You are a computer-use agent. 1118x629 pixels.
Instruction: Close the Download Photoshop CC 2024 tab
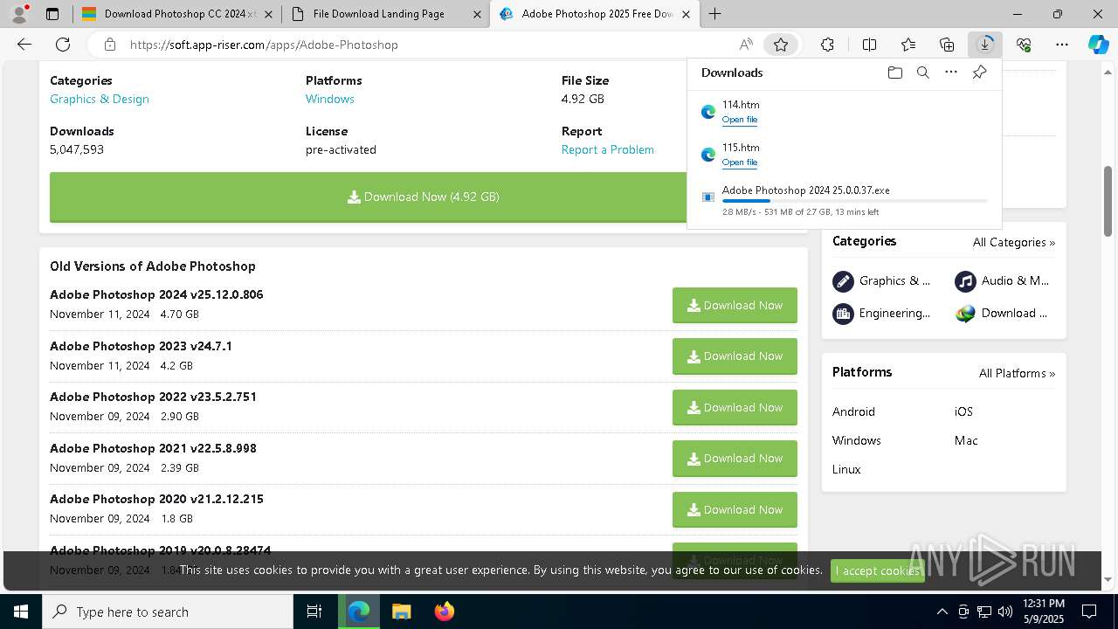(268, 14)
